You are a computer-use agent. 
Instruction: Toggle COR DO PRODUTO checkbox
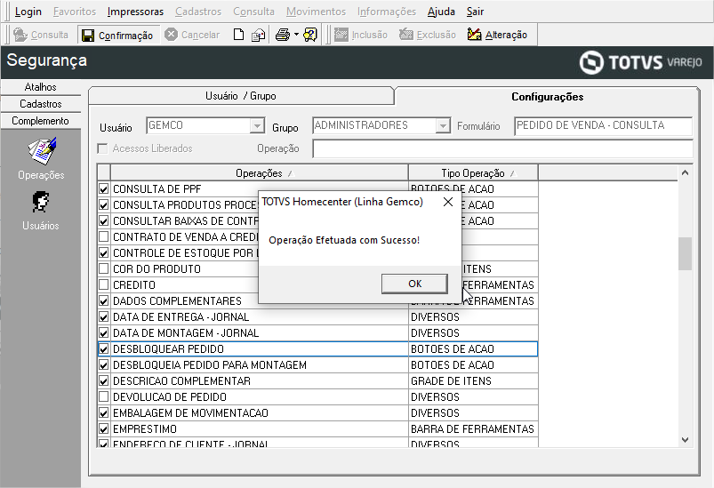tap(104, 268)
